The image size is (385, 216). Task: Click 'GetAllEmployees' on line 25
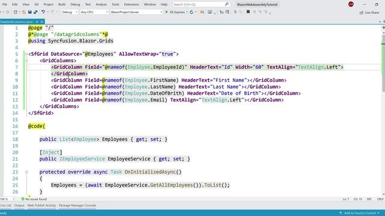click(x=171, y=185)
